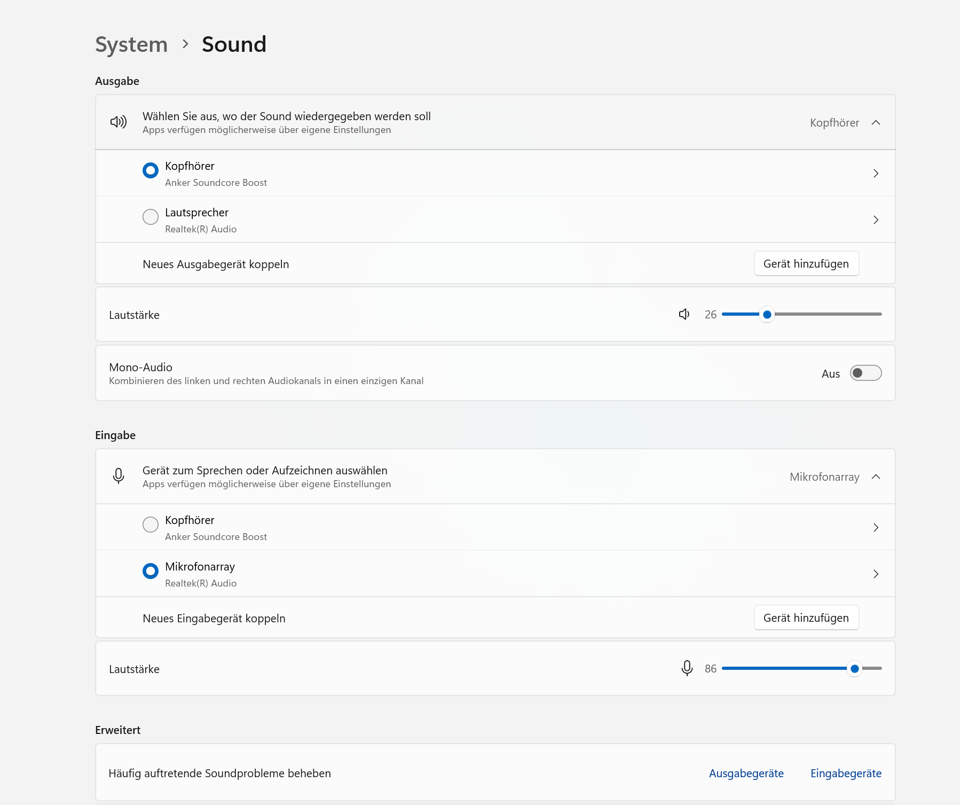Navigate back to System breadcrumb
The image size is (960, 805).
click(x=131, y=44)
